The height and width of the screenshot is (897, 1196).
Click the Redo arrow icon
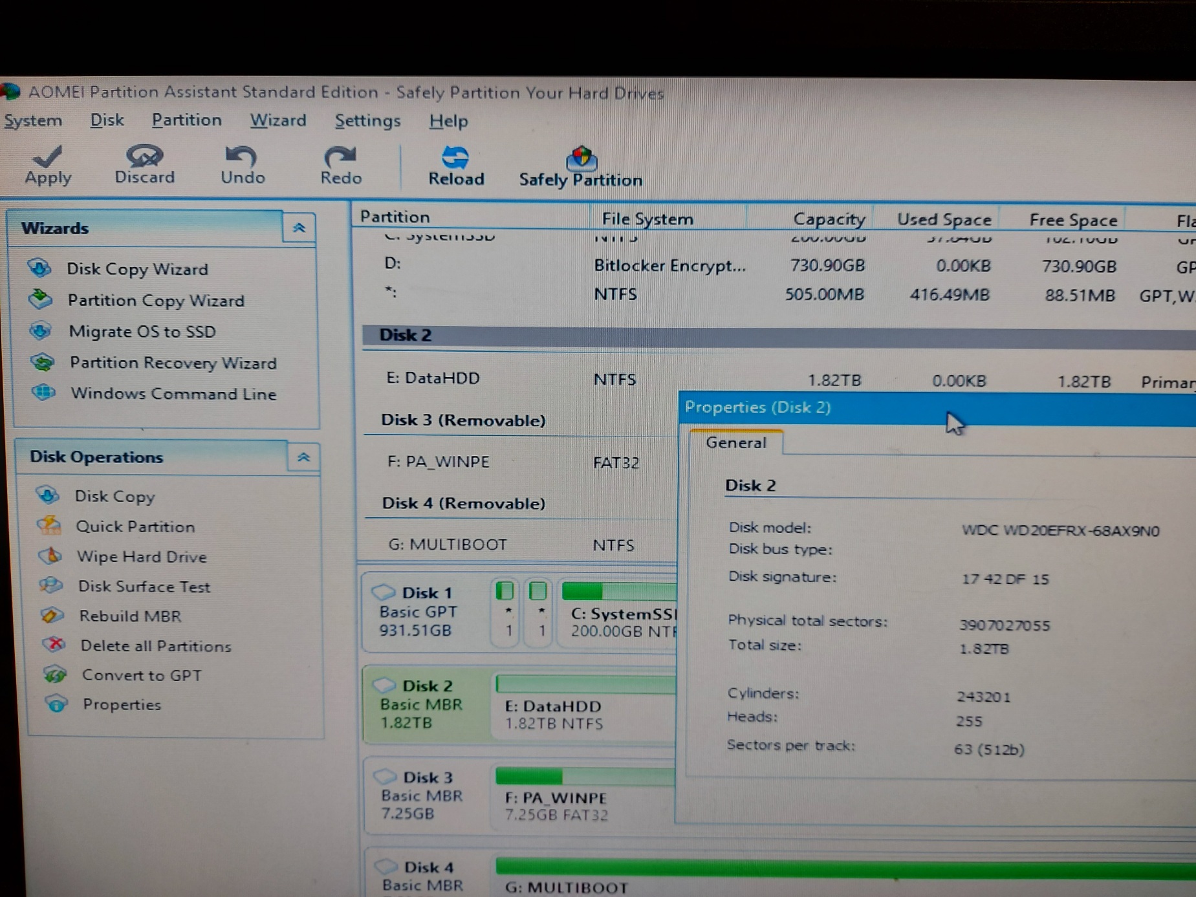point(340,157)
